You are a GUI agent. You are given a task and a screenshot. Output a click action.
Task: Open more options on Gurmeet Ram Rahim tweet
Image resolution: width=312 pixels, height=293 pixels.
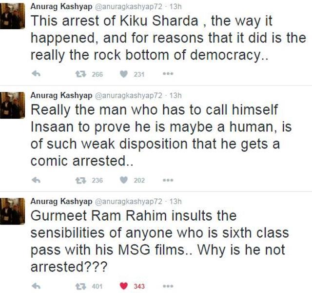(x=168, y=286)
